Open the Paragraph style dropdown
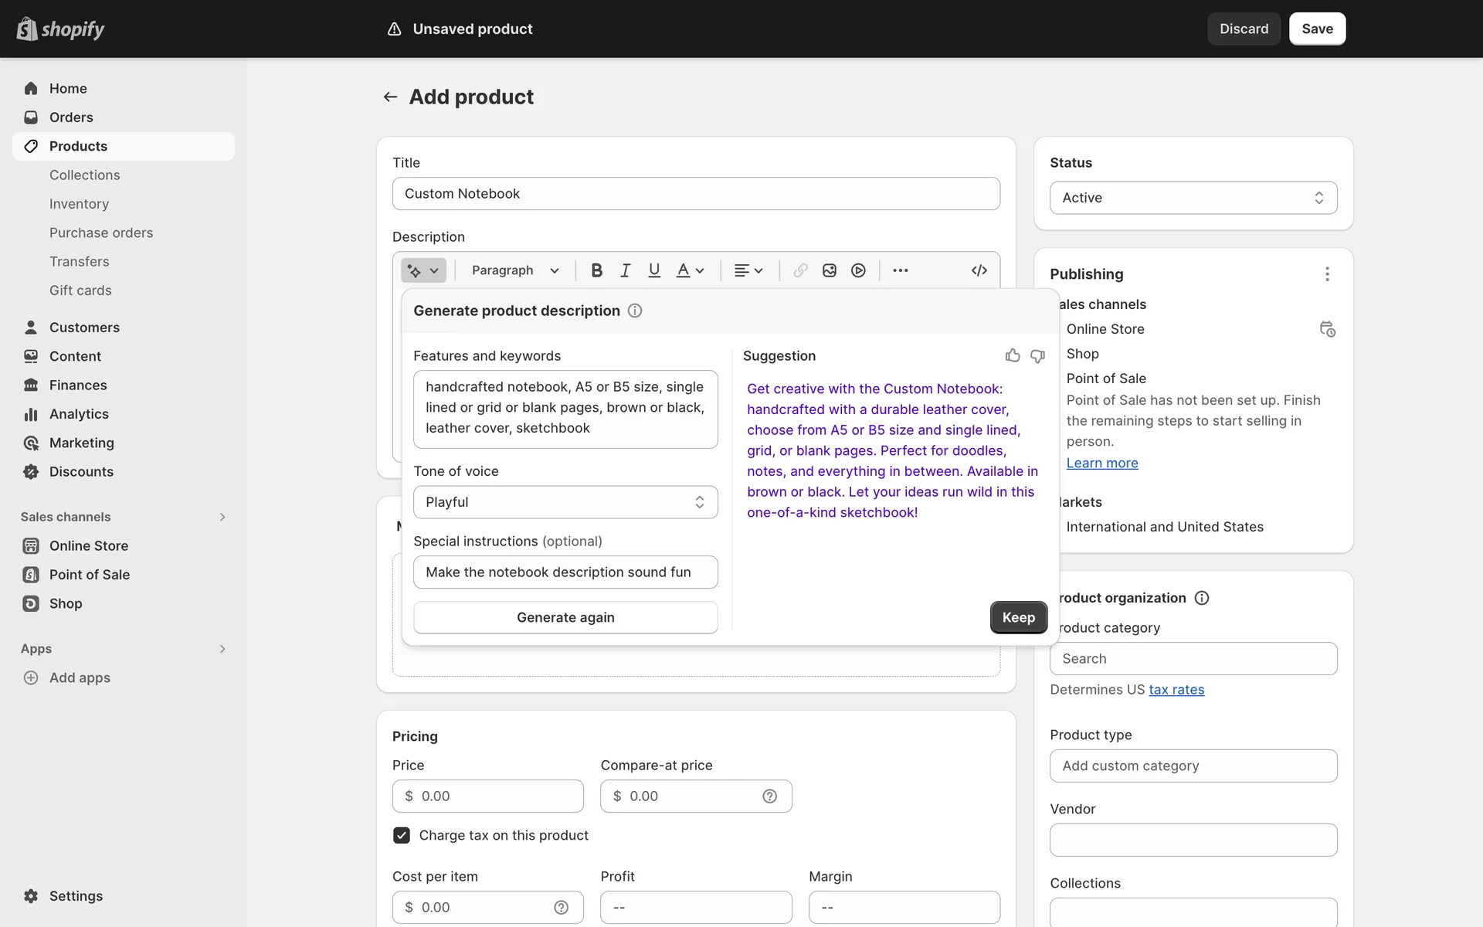 pos(514,270)
